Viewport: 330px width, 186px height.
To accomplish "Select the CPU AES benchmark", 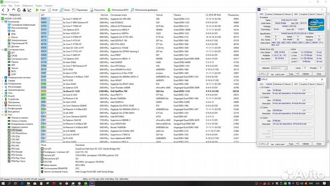I will pos(15,140).
